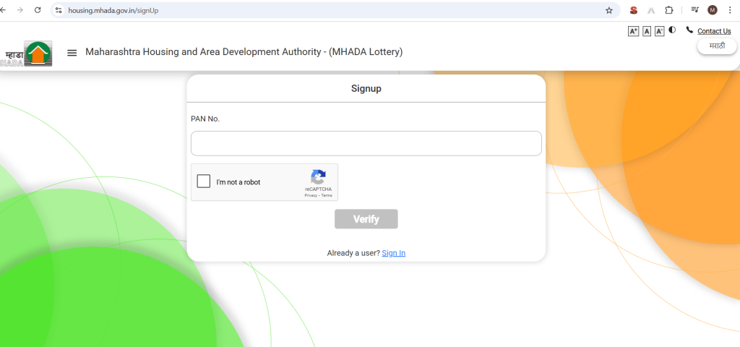Bookmark this page with star icon
Viewport: 740px width, 347px height.
[608, 10]
